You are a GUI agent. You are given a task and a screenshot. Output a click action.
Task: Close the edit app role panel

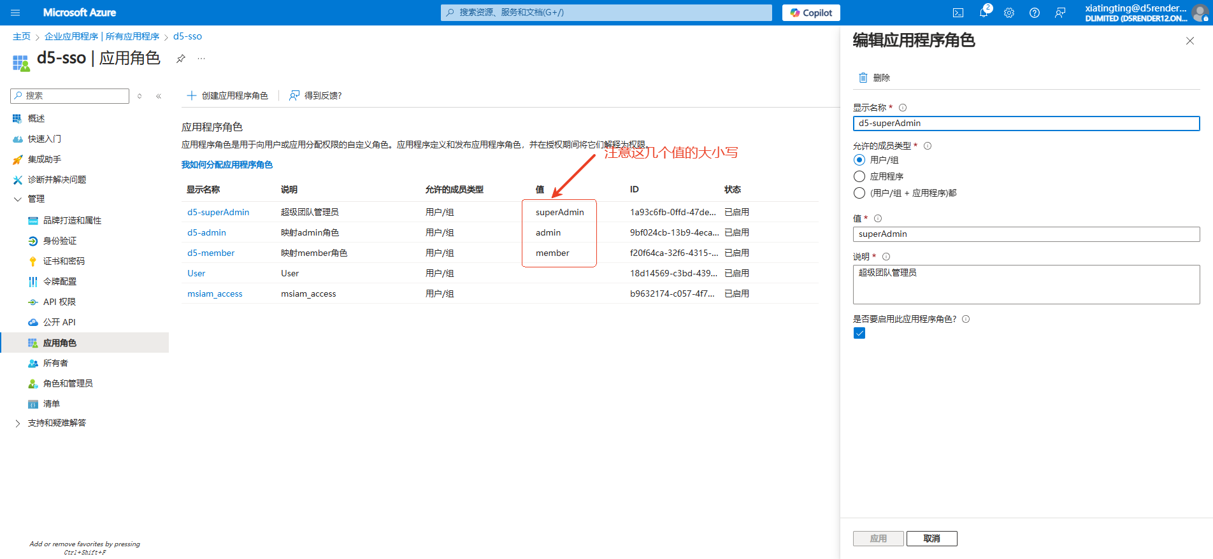click(x=1190, y=41)
